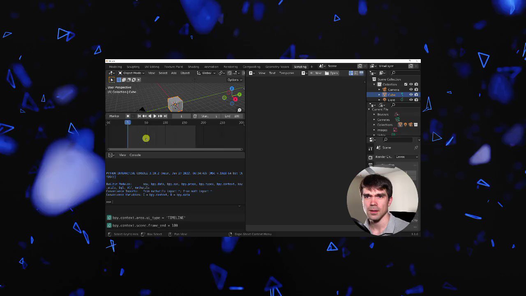Click the Z axis on the navigation gizmo

tap(232, 89)
